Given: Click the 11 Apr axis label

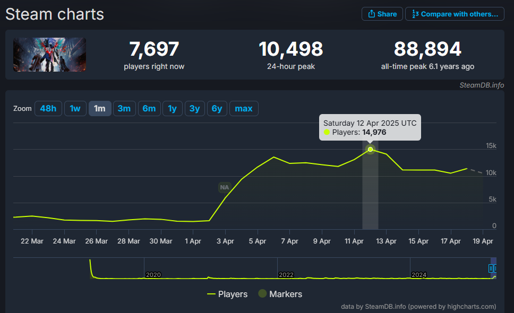Looking at the screenshot, I should (354, 241).
